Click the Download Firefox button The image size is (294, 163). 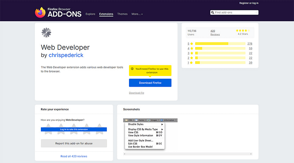click(x=150, y=83)
